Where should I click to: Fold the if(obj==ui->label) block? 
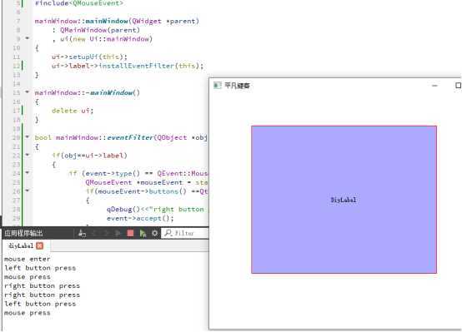28,155
